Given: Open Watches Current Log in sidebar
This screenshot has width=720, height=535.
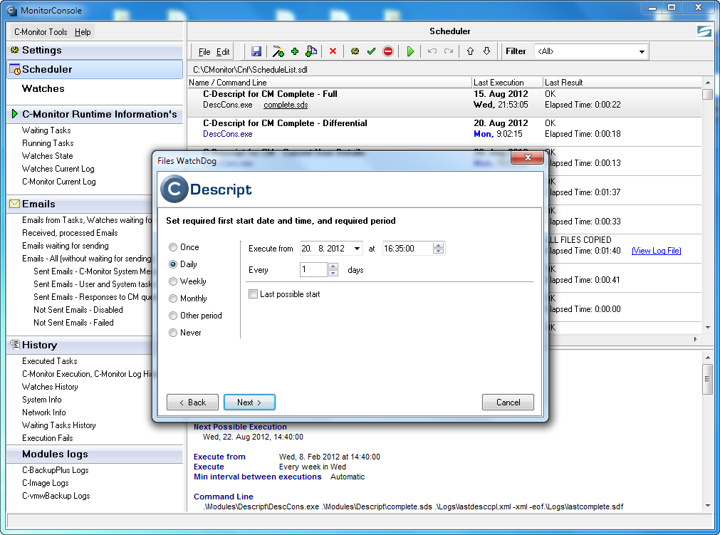Looking at the screenshot, I should pyautogui.click(x=58, y=169).
